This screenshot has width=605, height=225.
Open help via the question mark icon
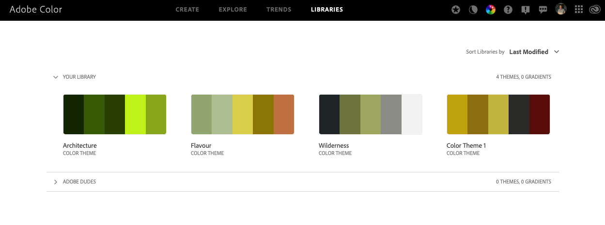(x=508, y=10)
